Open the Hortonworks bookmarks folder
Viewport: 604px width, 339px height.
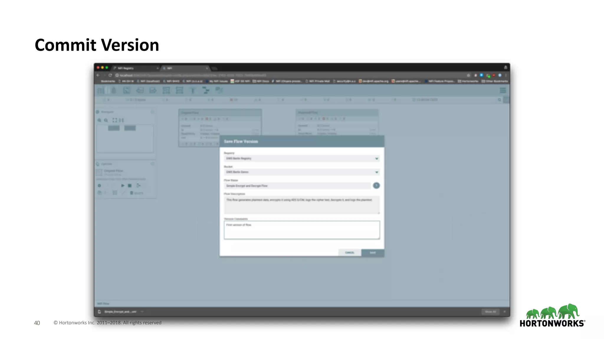[x=468, y=81]
